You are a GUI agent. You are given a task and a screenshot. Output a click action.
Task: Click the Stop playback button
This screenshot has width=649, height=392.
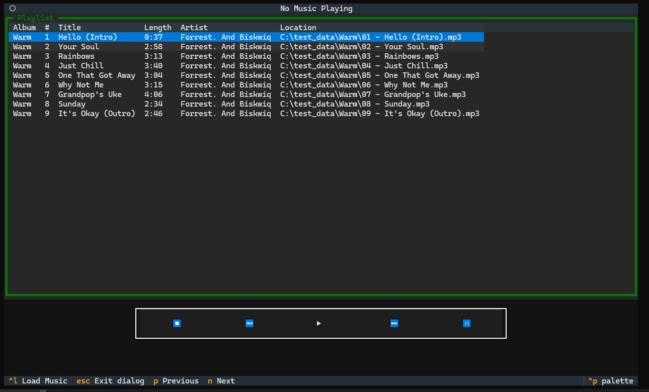point(177,323)
